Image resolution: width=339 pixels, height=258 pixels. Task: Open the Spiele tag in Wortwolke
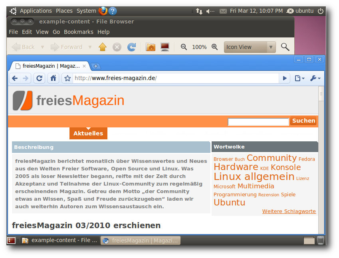pyautogui.click(x=288, y=194)
